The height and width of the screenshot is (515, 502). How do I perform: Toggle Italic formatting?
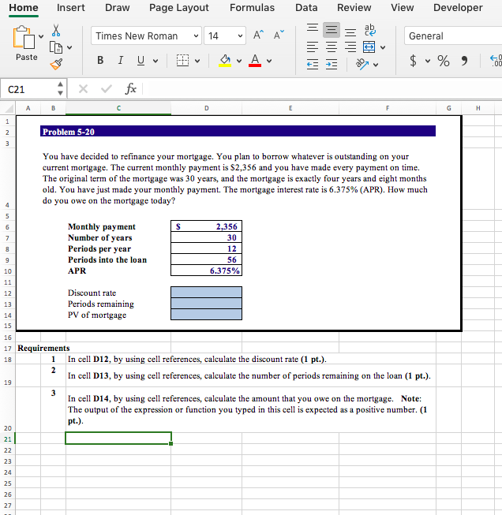pyautogui.click(x=121, y=61)
